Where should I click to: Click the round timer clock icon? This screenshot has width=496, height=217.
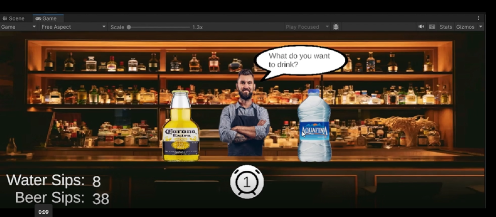click(247, 182)
